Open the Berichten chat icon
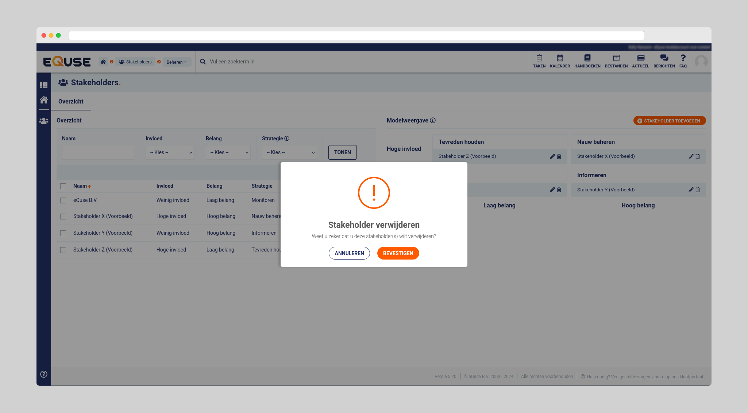 point(664,58)
